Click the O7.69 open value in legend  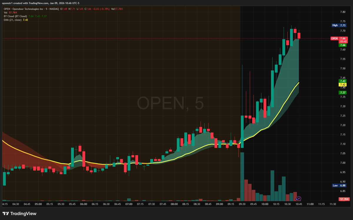coord(64,9)
